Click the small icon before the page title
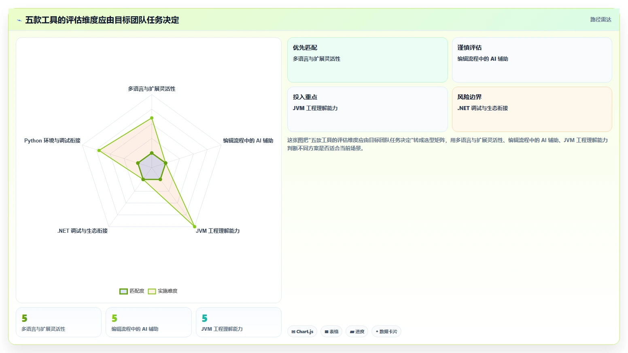The image size is (628, 353). pos(19,20)
